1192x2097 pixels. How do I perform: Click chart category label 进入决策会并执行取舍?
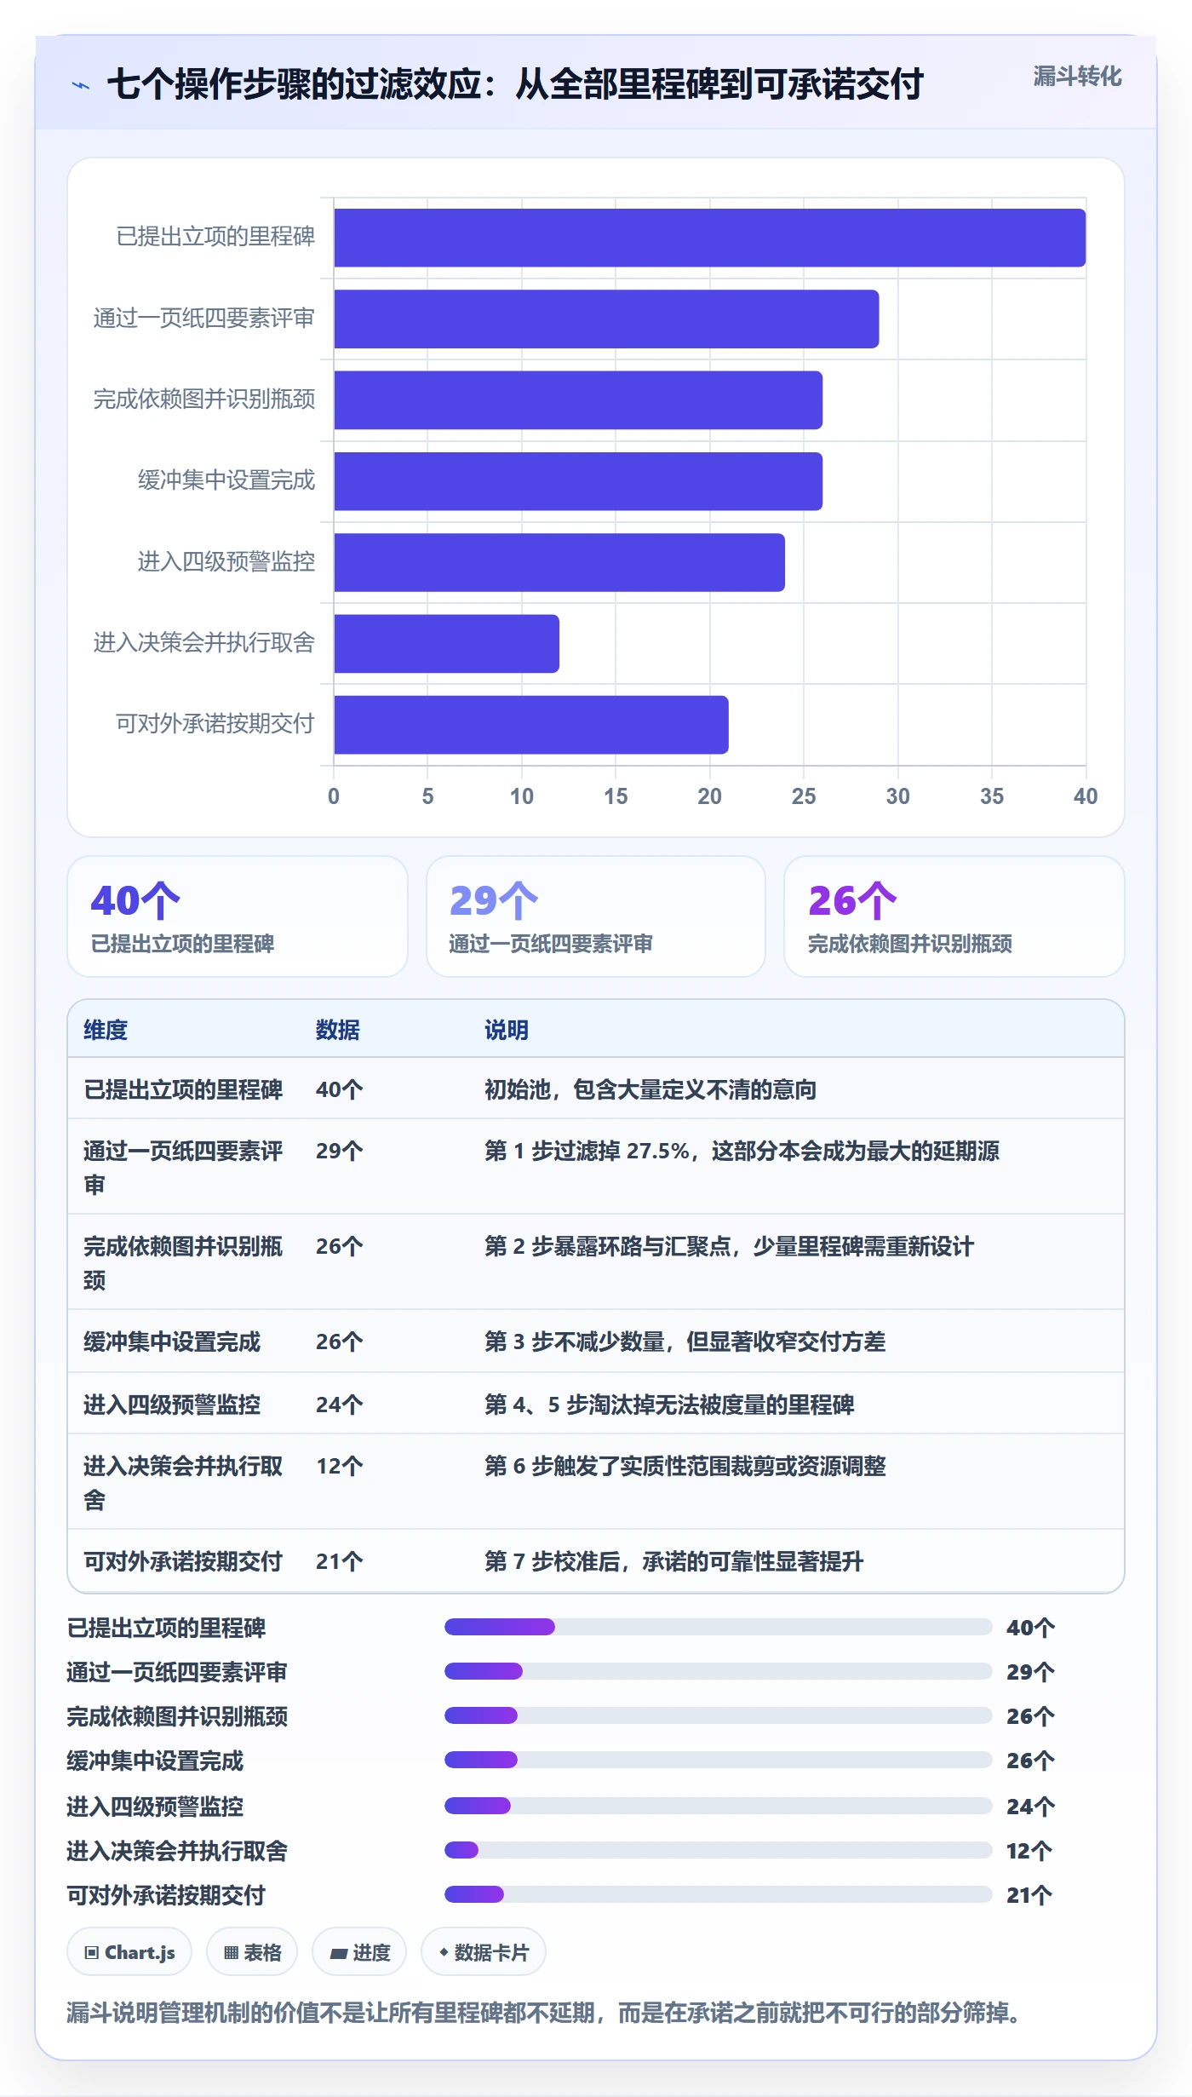click(204, 643)
